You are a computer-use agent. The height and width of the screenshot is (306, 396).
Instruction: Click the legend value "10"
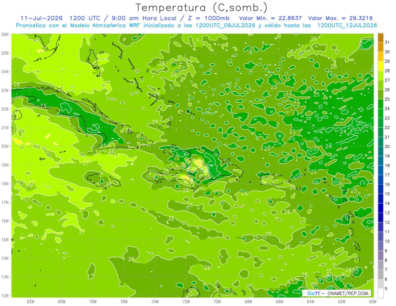click(387, 241)
